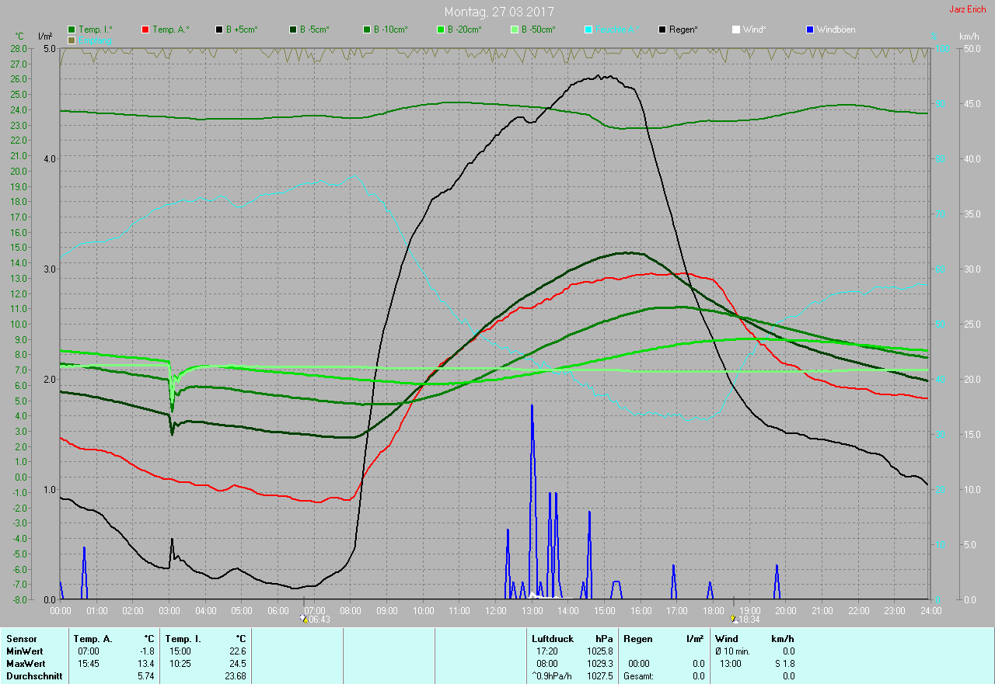Pick the B -5cm legend swatch
The height and width of the screenshot is (684, 995).
tap(292, 30)
